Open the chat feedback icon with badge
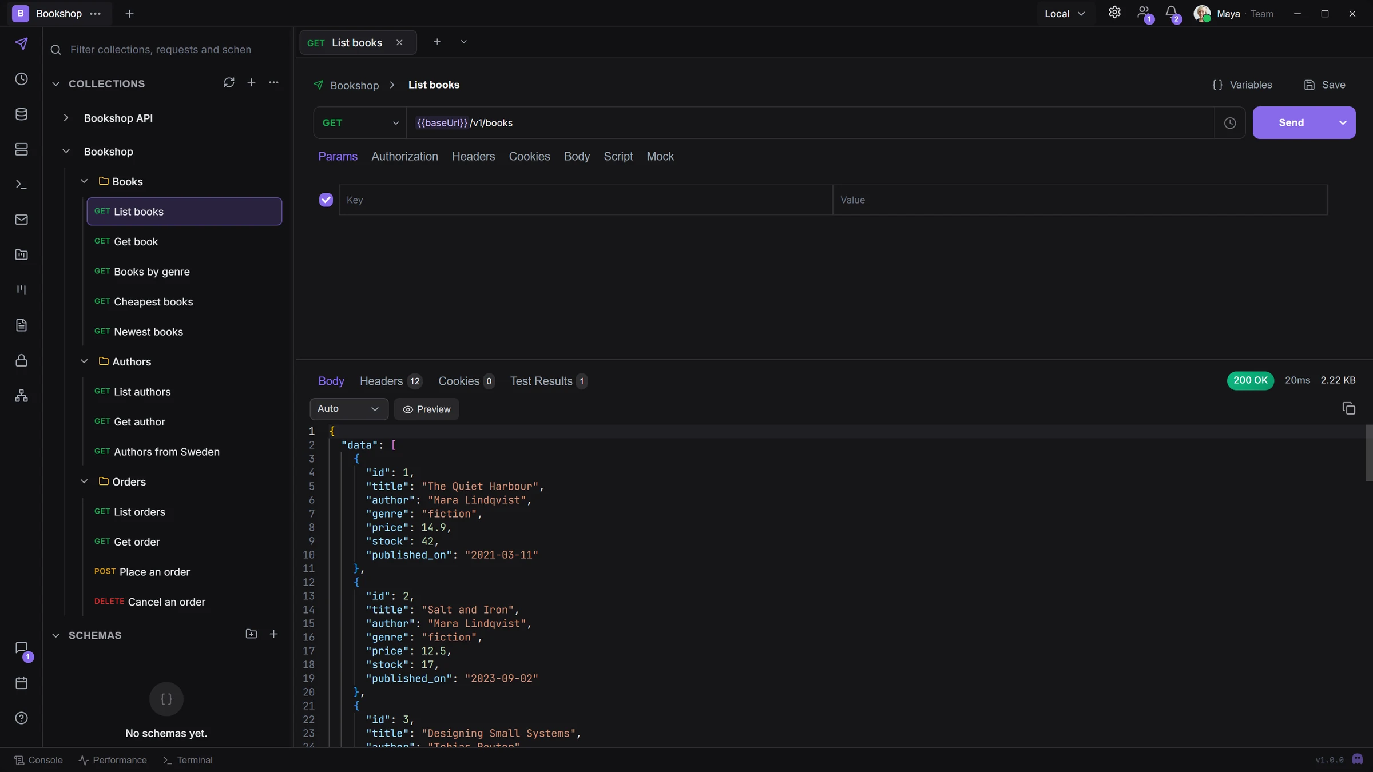Image resolution: width=1373 pixels, height=772 pixels. coord(21,648)
